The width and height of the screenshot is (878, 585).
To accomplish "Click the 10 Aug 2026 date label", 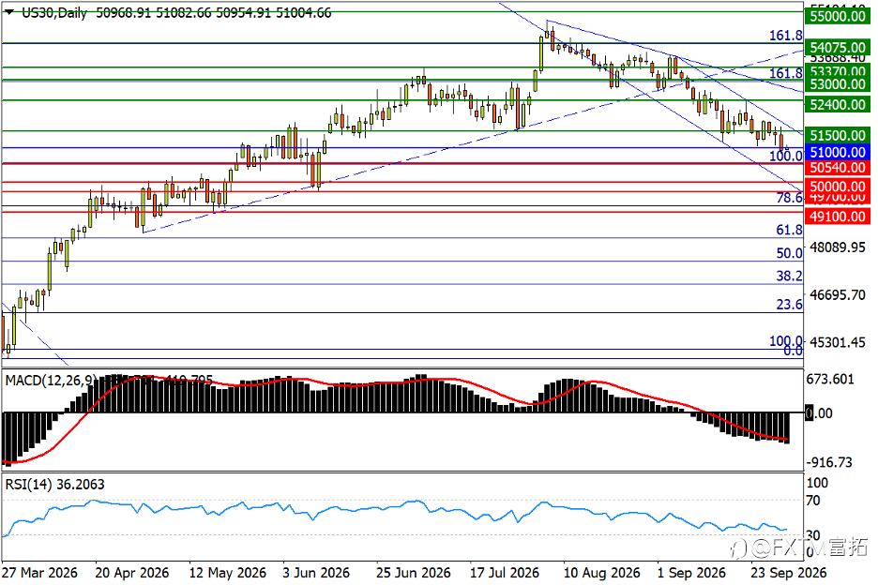I will coord(602,573).
